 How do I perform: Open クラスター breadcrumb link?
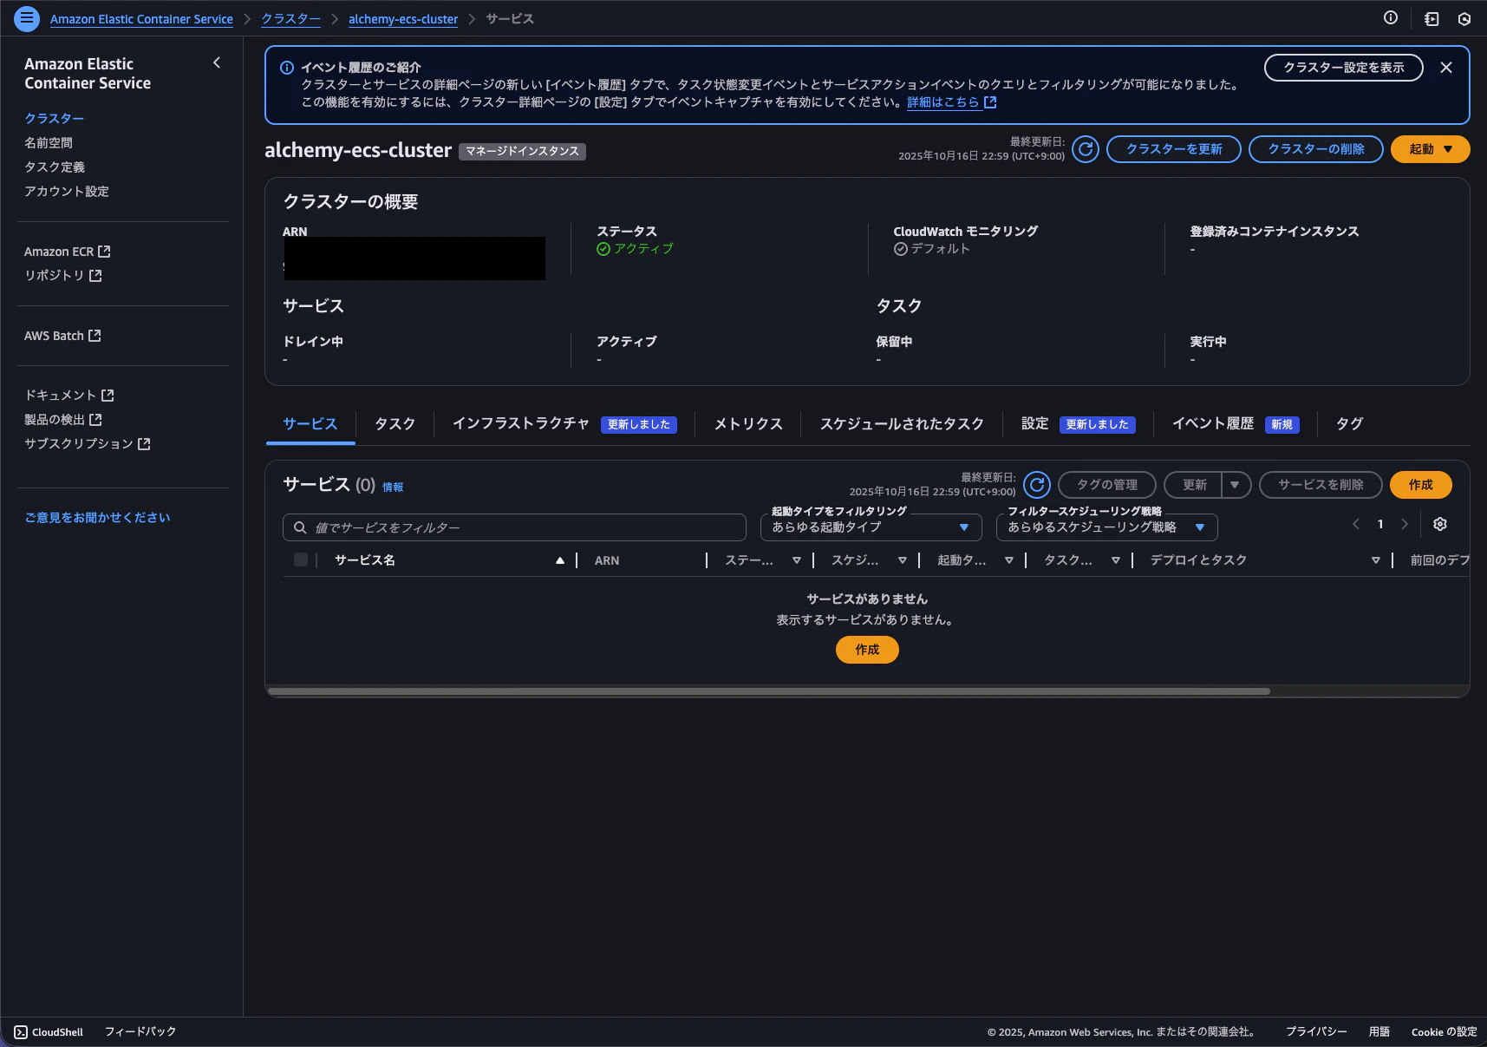point(290,19)
